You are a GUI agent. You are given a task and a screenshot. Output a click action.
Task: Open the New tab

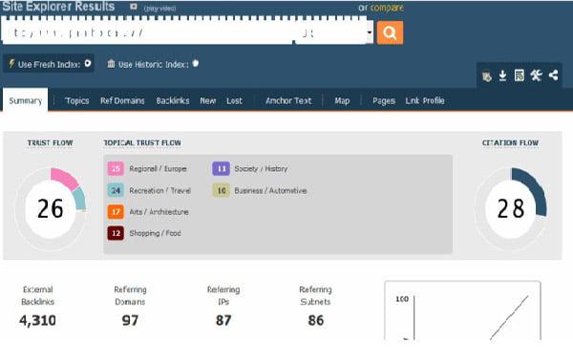point(207,100)
